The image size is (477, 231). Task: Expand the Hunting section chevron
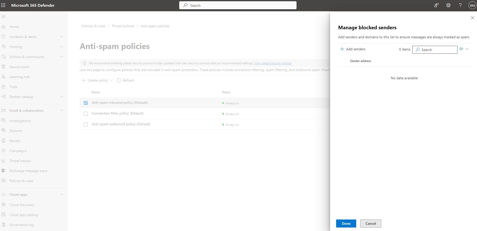coord(62,47)
